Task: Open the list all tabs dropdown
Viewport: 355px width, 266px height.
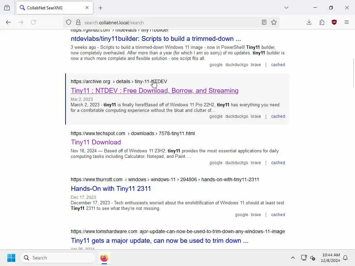Action: click(x=286, y=8)
